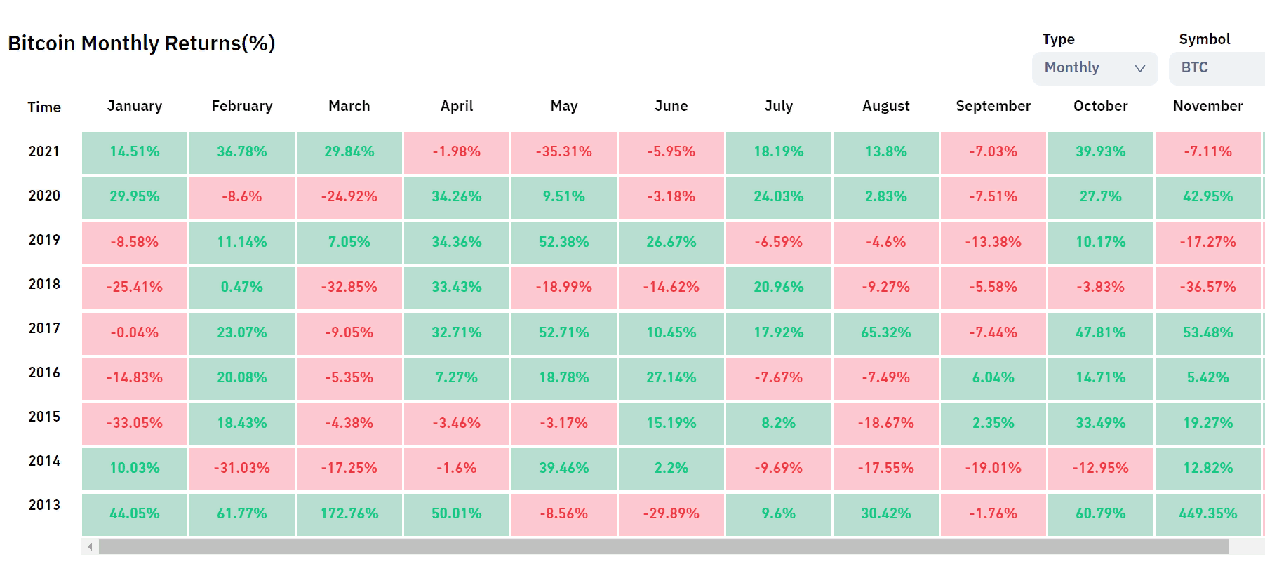This screenshot has height=566, width=1265.
Task: Click the 39.93% cell for October 2021
Action: pyautogui.click(x=1100, y=151)
